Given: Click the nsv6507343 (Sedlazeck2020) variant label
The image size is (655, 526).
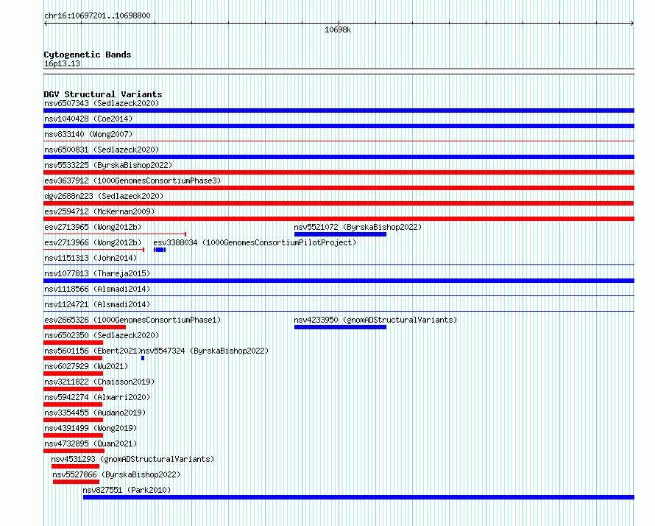Looking at the screenshot, I should point(102,103).
